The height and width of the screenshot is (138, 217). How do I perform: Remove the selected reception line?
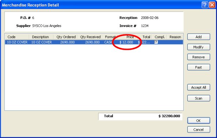click(x=199, y=57)
